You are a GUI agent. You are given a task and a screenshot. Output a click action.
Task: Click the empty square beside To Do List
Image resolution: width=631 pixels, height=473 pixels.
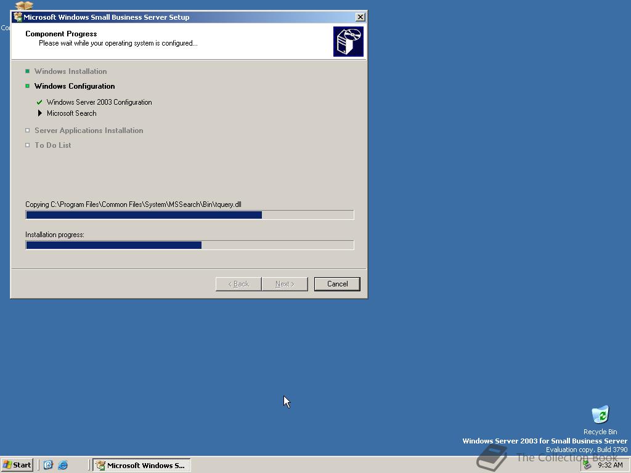pos(27,145)
